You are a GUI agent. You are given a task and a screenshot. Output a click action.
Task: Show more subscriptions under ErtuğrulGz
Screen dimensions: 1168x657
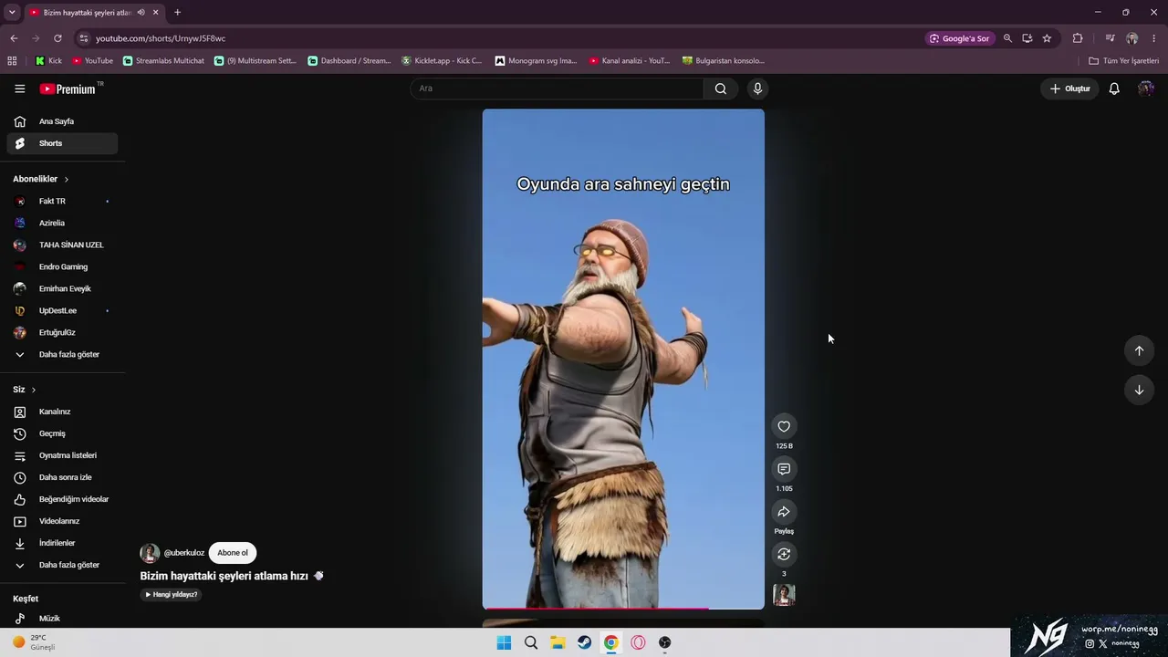[62, 354]
